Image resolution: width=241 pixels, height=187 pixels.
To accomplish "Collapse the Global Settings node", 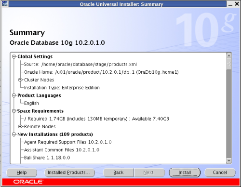I will (x=14, y=57).
